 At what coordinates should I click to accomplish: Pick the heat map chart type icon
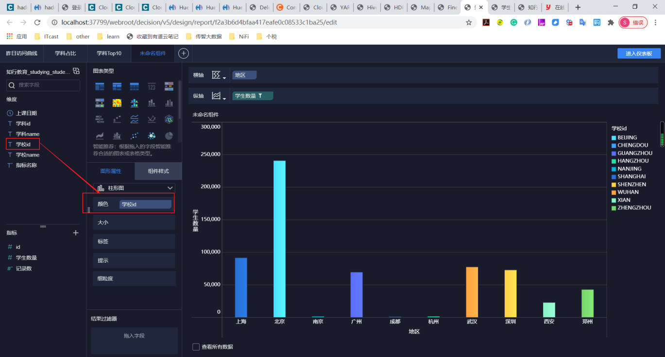[x=117, y=103]
